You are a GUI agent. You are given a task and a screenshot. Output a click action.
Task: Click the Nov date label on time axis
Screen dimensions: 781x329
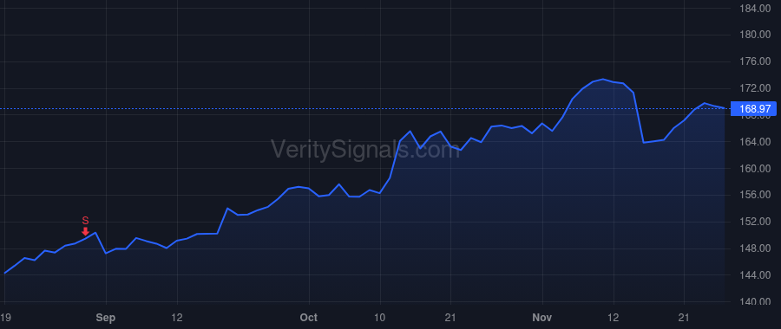click(x=541, y=318)
